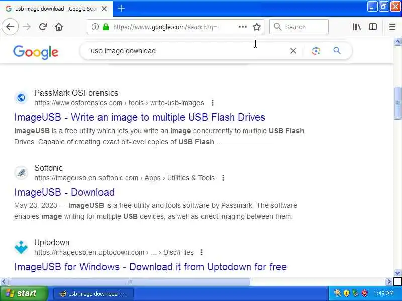Show site information via the info icon
The image size is (402, 301).
point(95,27)
